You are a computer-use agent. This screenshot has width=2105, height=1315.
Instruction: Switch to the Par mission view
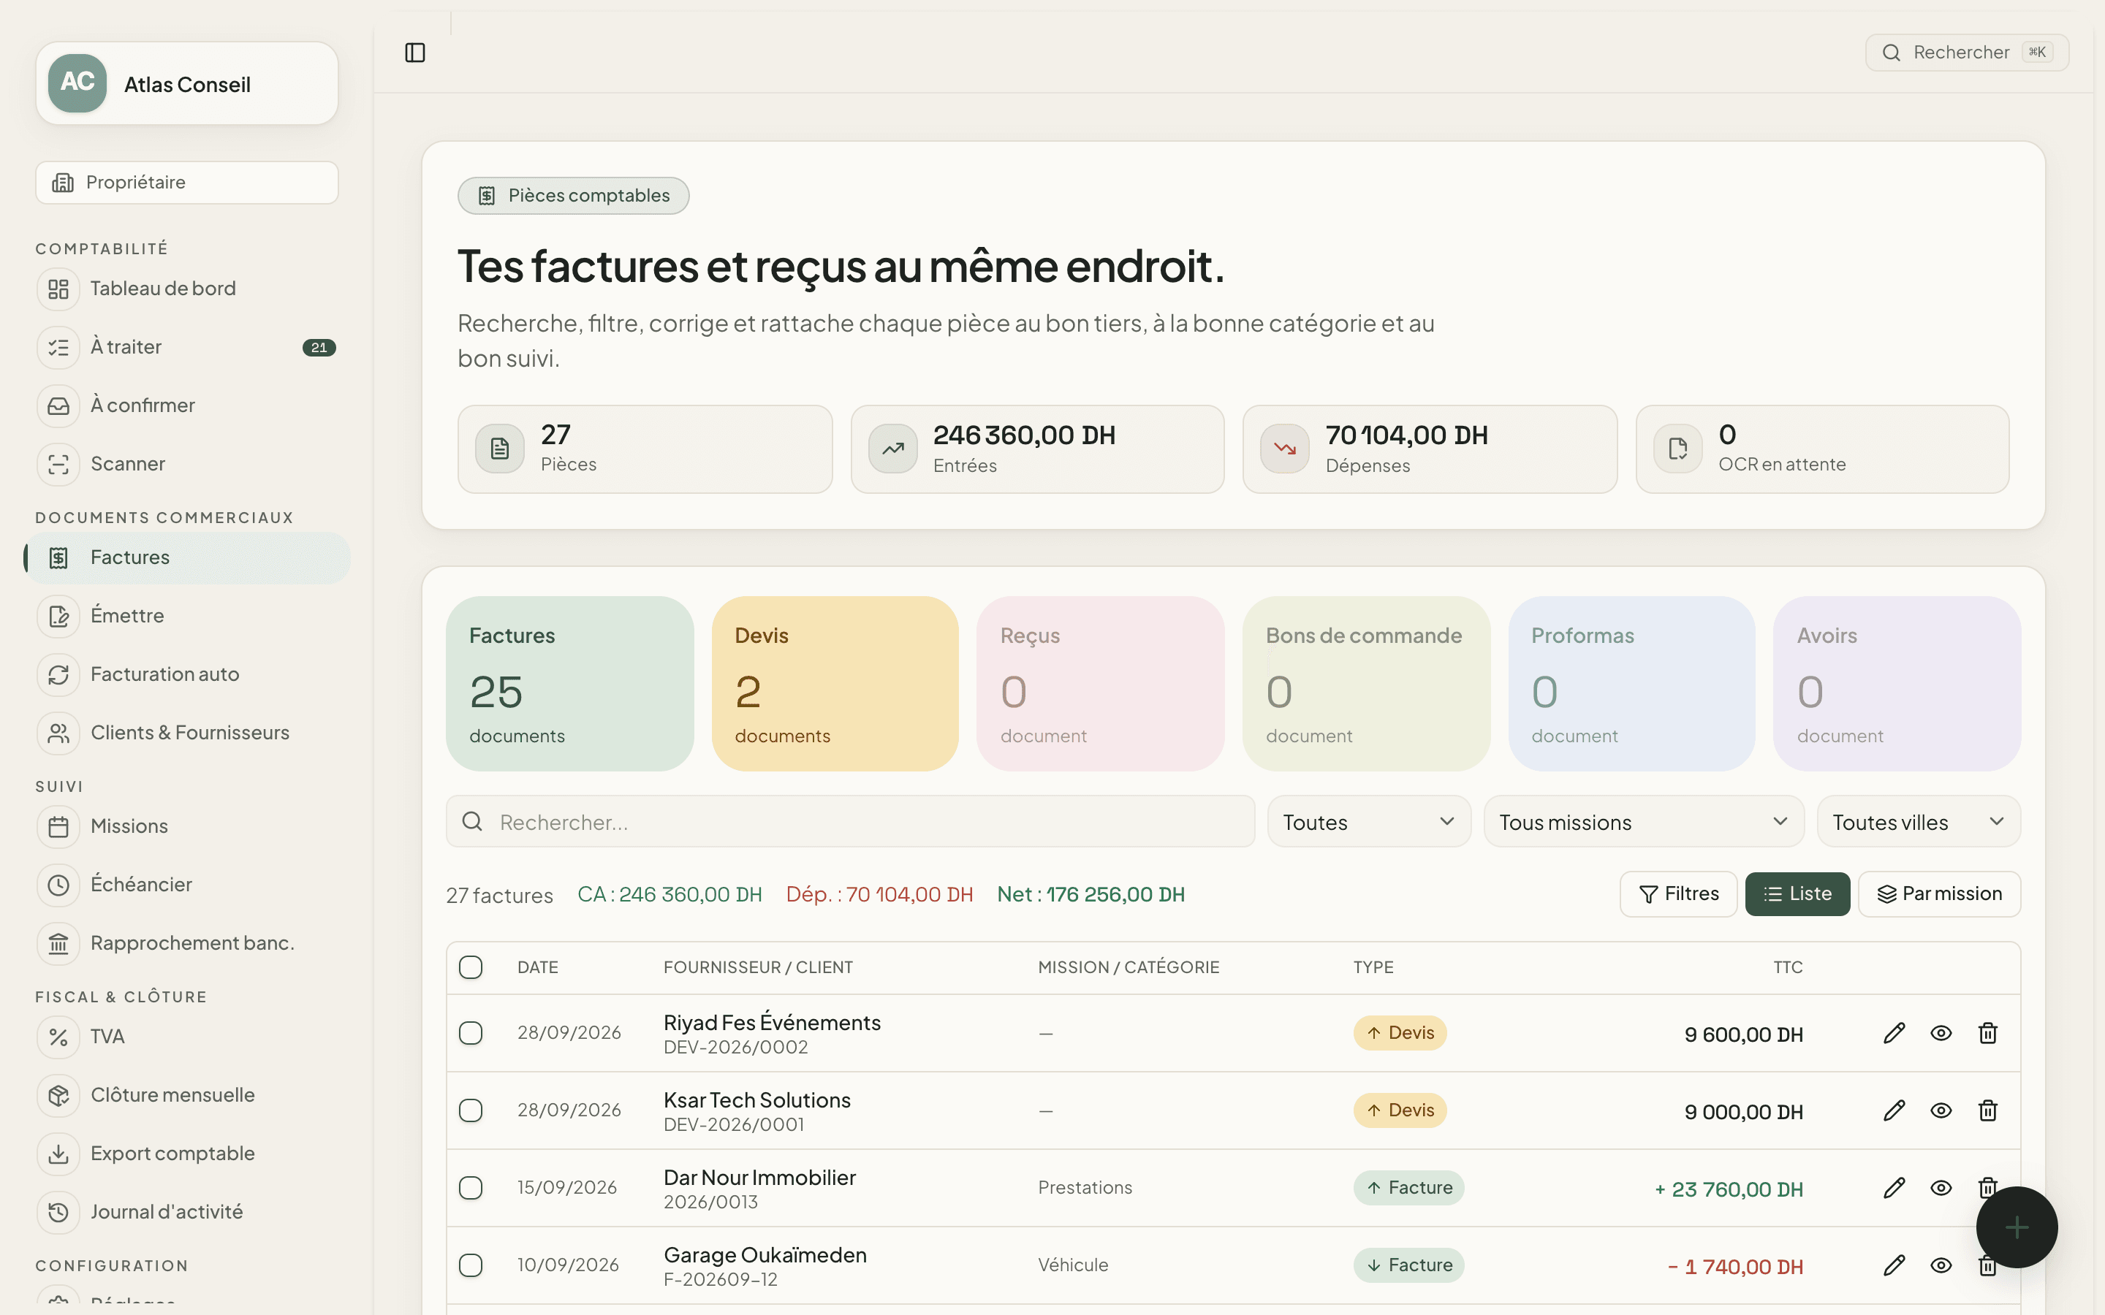coord(1939,894)
